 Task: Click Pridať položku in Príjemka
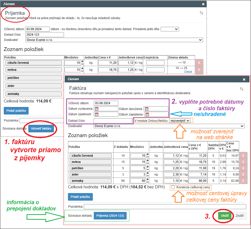16,111
